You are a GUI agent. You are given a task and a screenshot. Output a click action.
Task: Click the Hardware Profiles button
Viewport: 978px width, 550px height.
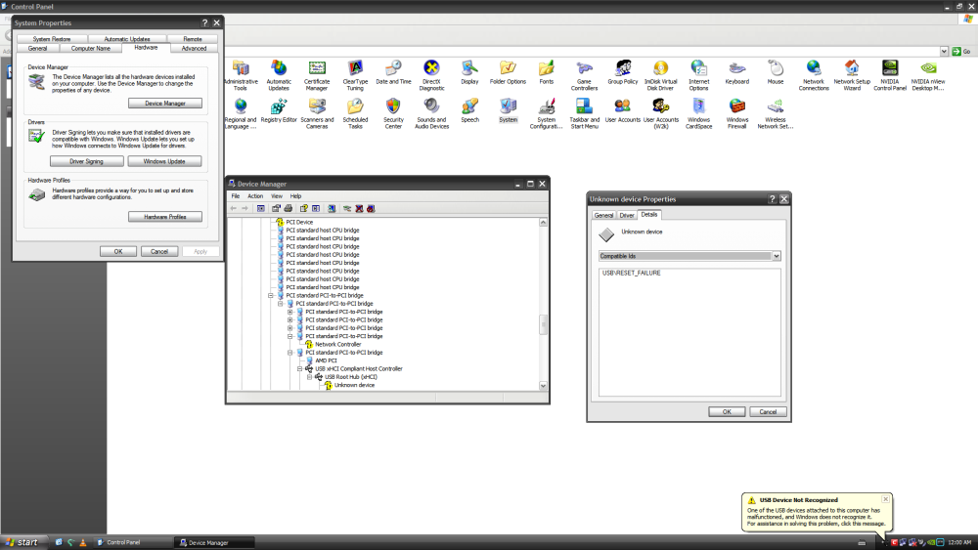click(x=164, y=217)
